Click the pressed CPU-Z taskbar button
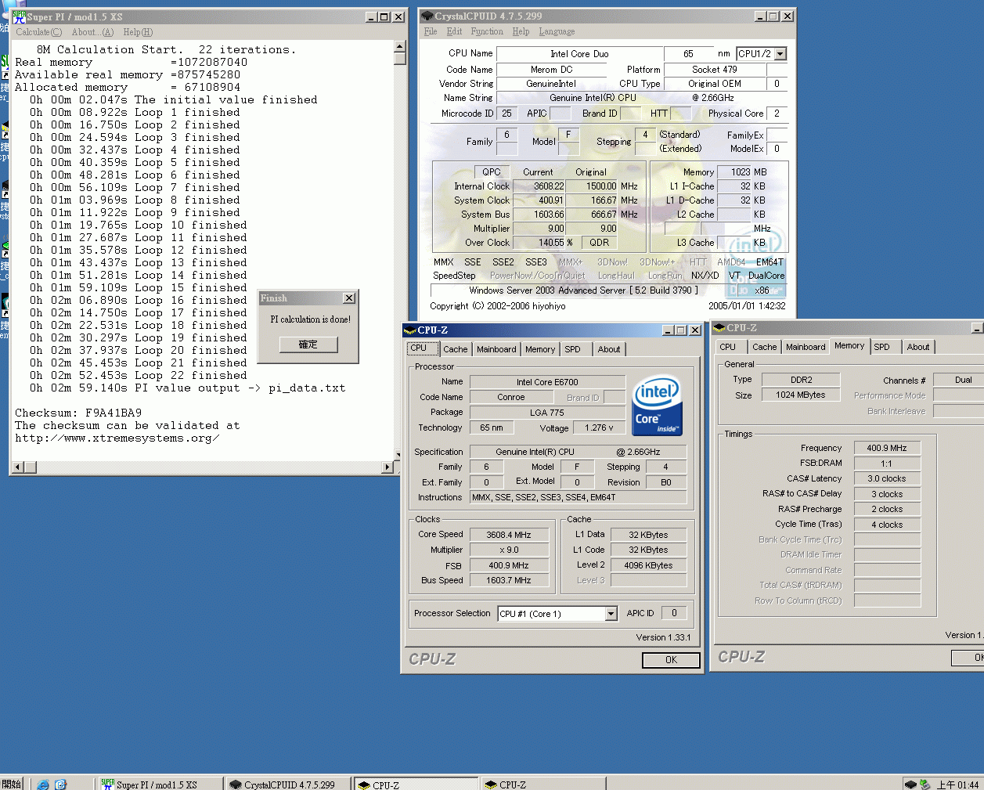 416,784
